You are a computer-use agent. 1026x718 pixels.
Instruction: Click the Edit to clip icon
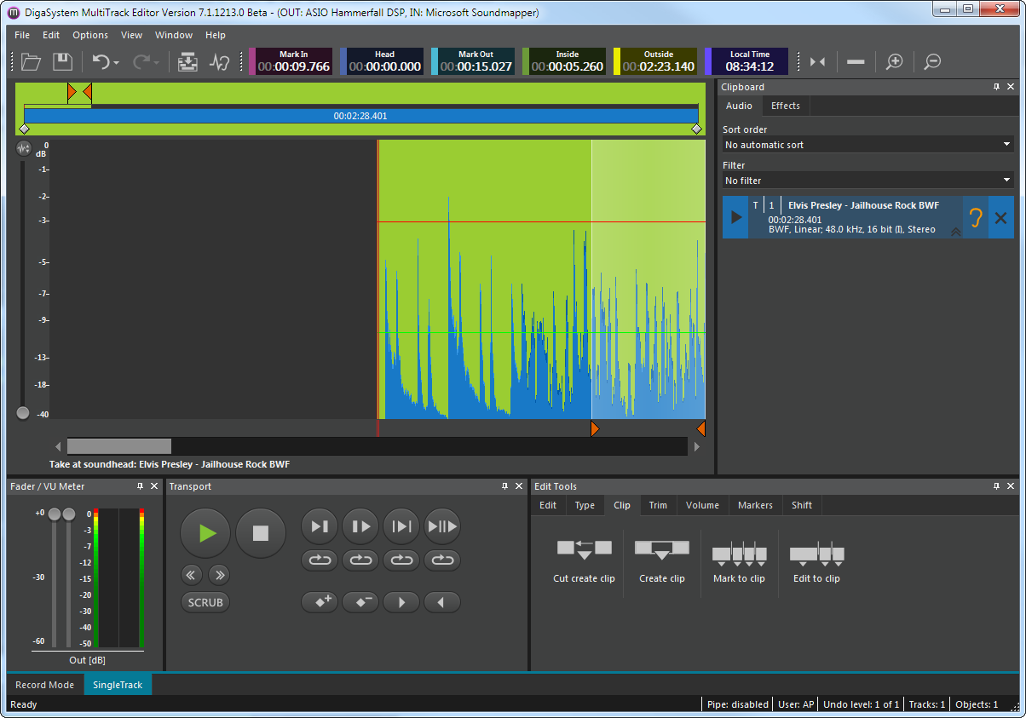(x=816, y=555)
